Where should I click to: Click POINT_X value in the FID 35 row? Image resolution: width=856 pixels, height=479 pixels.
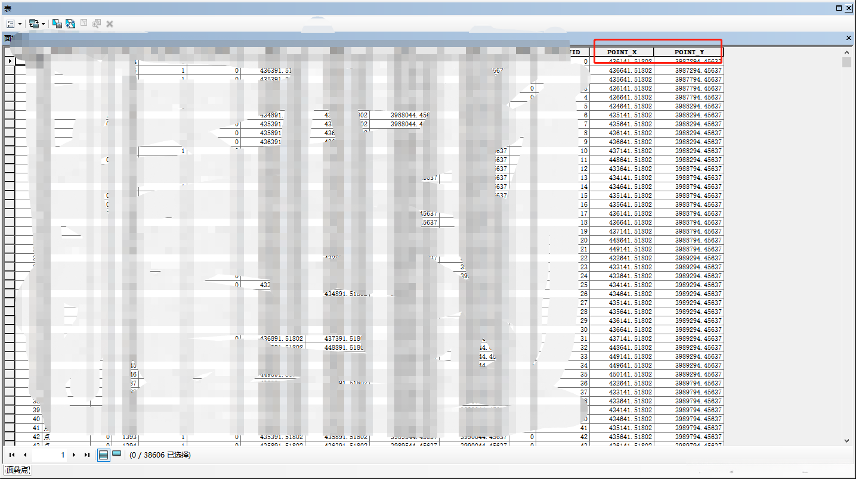(x=622, y=374)
